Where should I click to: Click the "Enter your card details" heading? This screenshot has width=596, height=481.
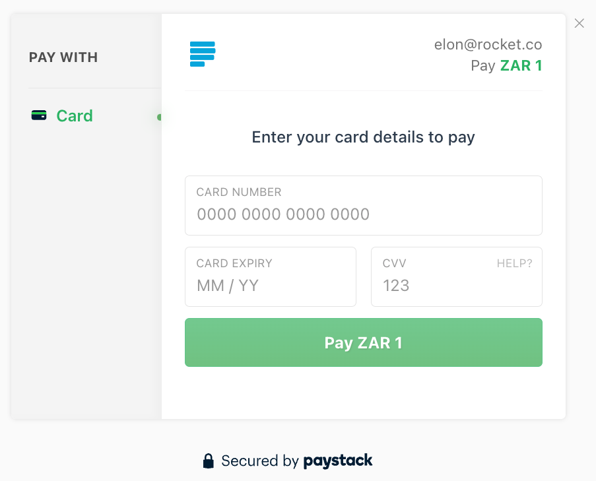pos(363,137)
